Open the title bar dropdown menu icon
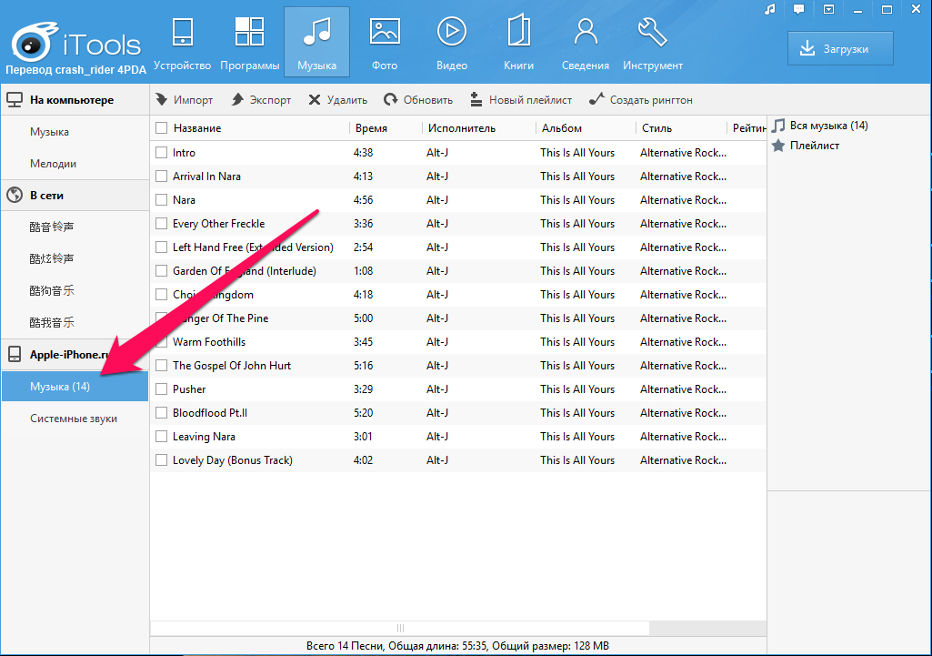Image resolution: width=932 pixels, height=656 pixels. pyautogui.click(x=828, y=9)
